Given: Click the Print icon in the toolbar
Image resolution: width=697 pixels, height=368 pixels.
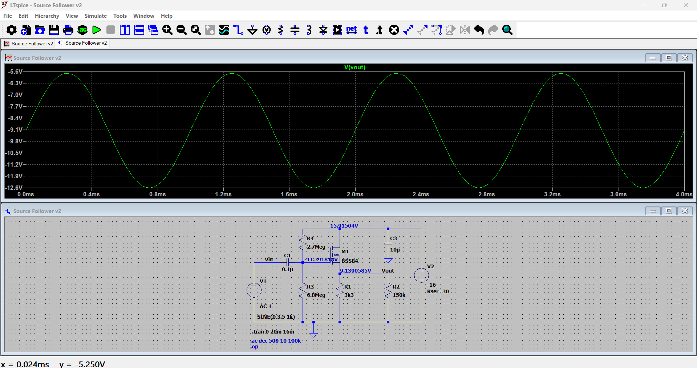Looking at the screenshot, I should pos(68,30).
